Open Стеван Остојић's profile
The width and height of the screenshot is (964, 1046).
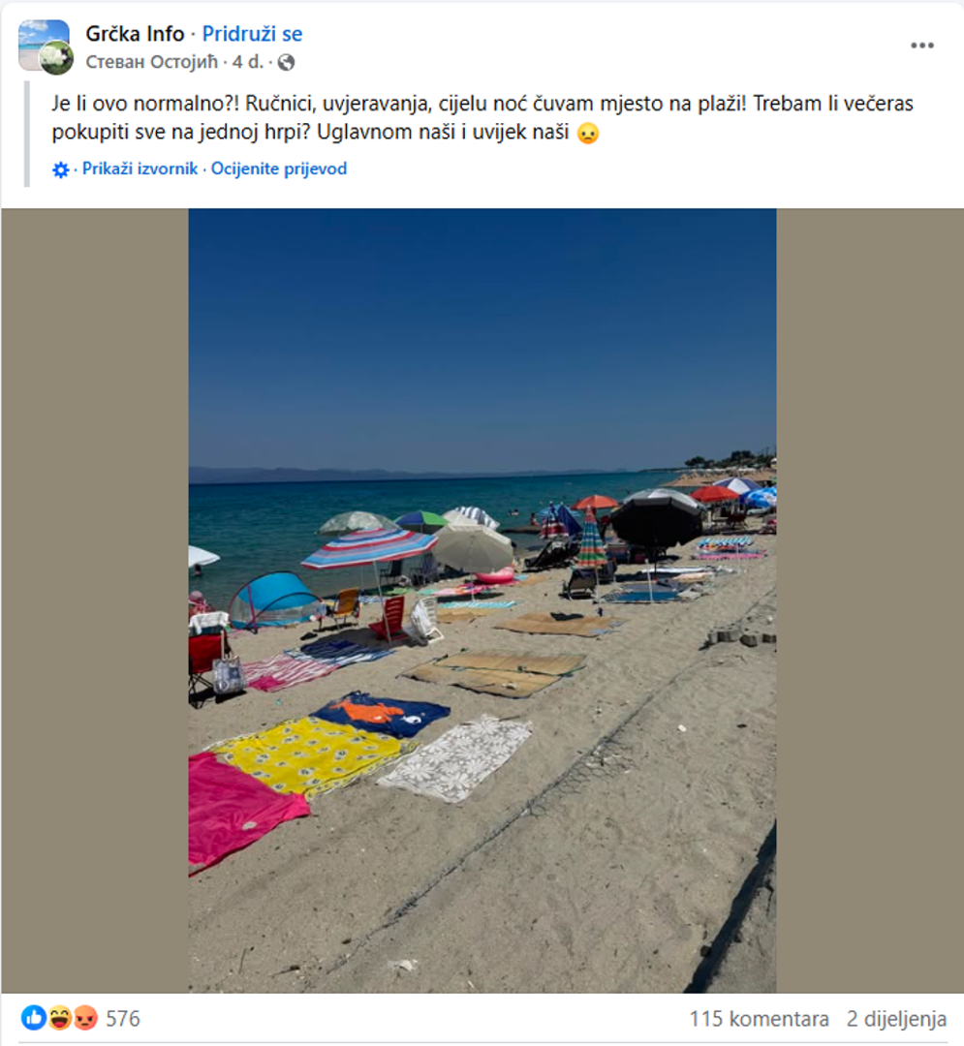click(x=151, y=62)
